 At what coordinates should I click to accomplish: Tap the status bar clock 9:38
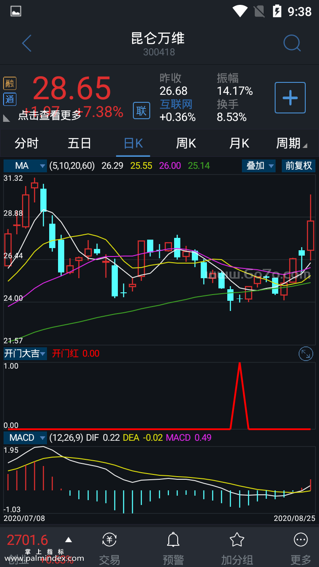[300, 11]
